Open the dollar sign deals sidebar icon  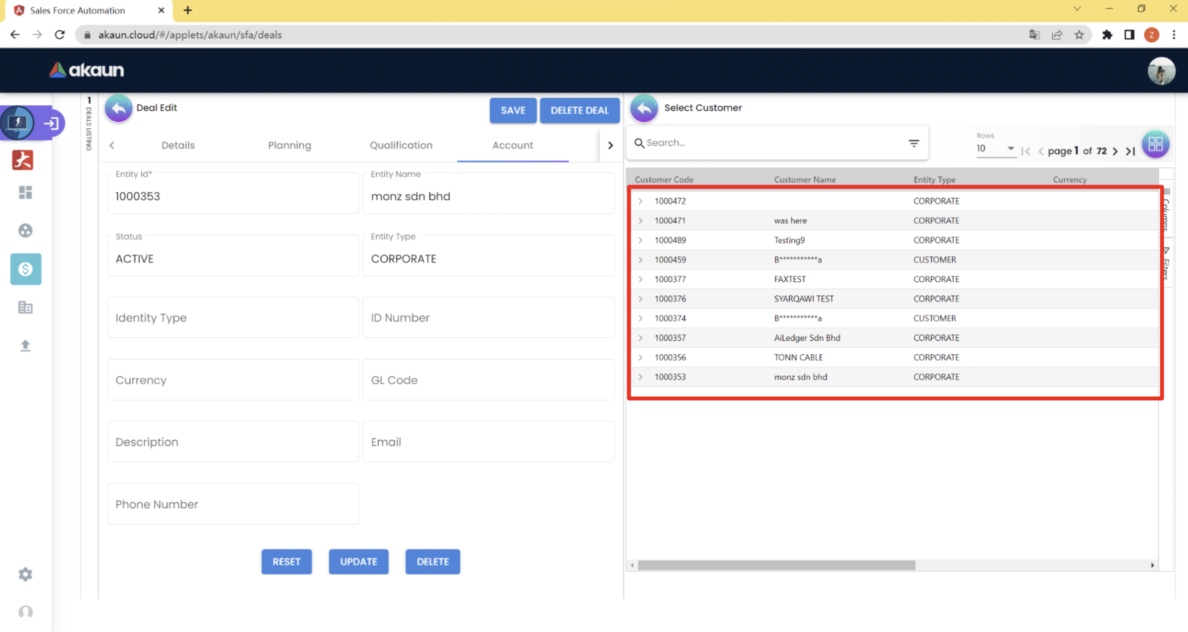[x=25, y=269]
